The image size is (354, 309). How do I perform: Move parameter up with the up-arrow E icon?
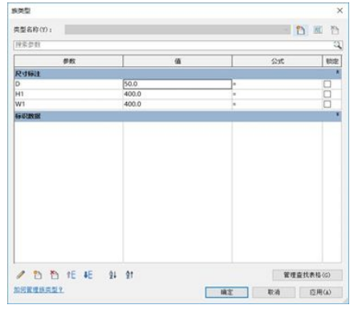tap(71, 274)
